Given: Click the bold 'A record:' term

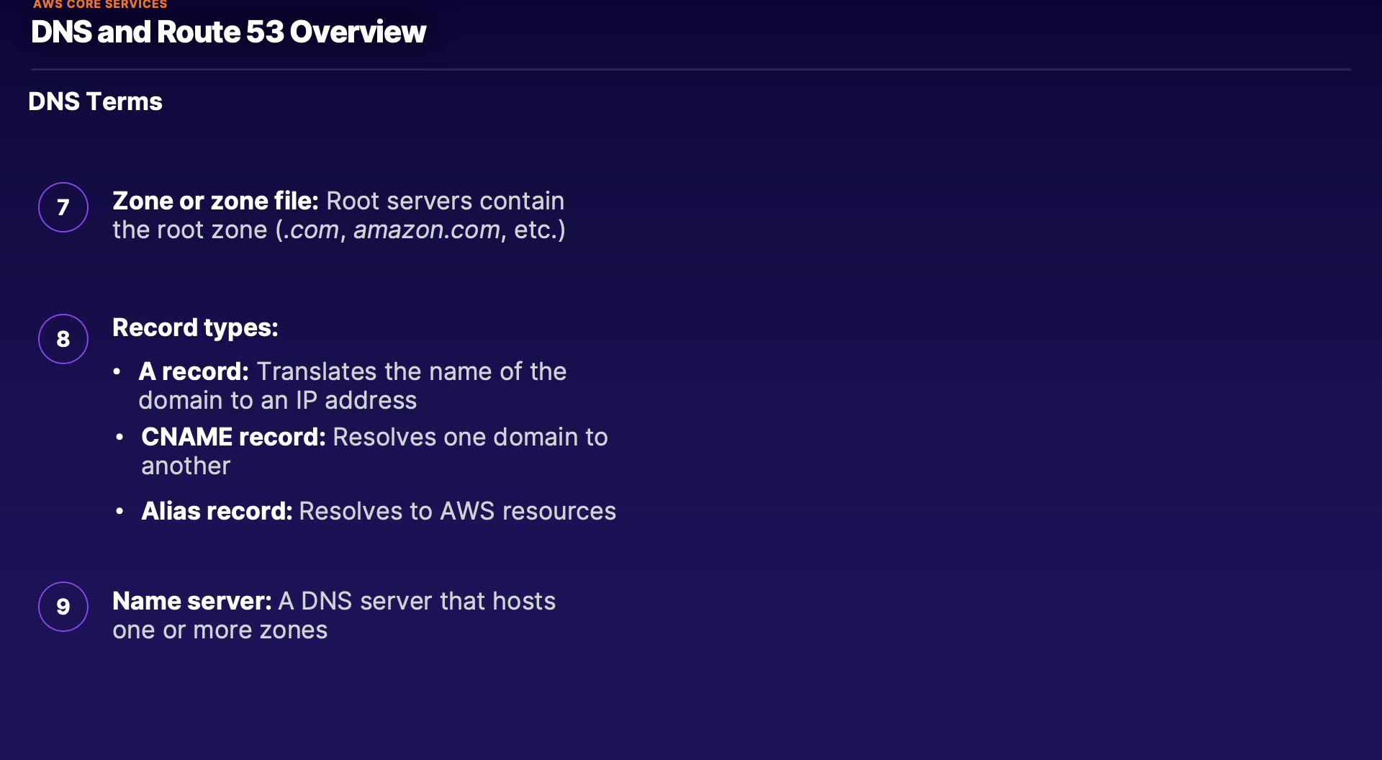Looking at the screenshot, I should (x=194, y=372).
